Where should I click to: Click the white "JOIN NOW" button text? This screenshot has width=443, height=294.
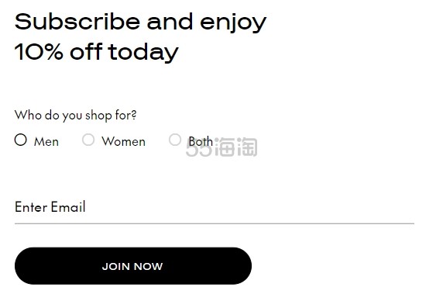click(132, 266)
